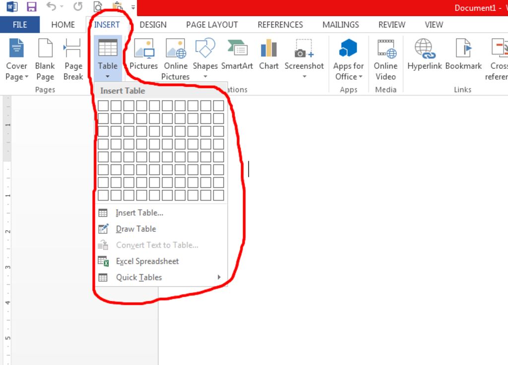Open the Undo history dropdown arrow

tap(62, 7)
